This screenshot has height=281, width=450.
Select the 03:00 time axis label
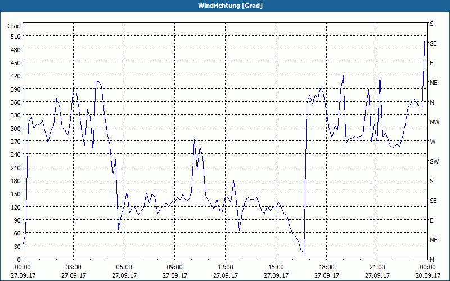[x=73, y=267]
